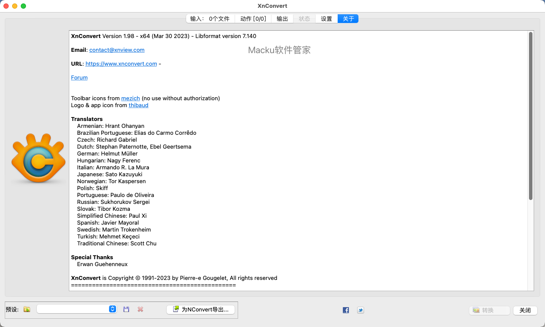Click the line 'Turkish: Mehmet Keçeci'
Viewport: 545px width, 327px height.
[x=108, y=236]
